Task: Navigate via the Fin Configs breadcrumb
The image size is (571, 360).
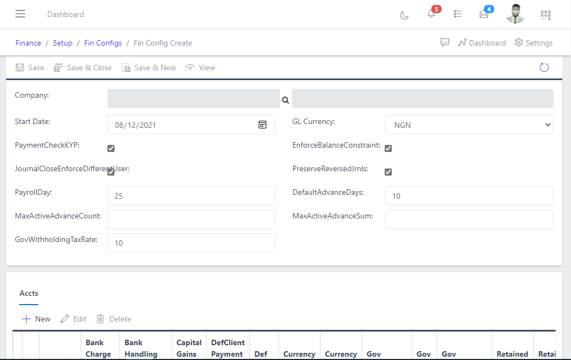Action: pyautogui.click(x=102, y=42)
